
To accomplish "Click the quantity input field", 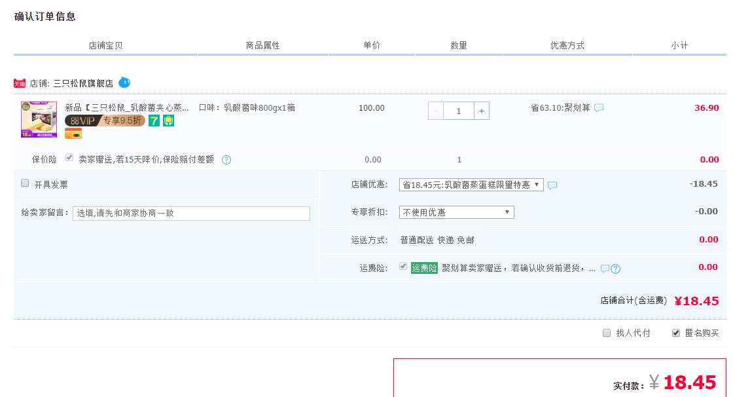I will click(x=459, y=111).
